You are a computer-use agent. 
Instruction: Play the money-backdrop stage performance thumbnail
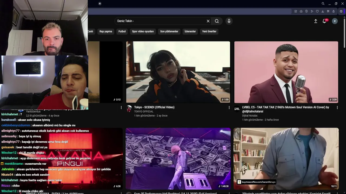tap(178, 158)
